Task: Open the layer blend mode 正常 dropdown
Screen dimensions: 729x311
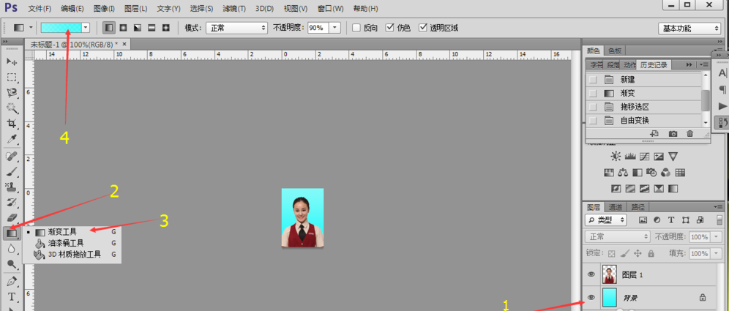Action: tap(618, 236)
